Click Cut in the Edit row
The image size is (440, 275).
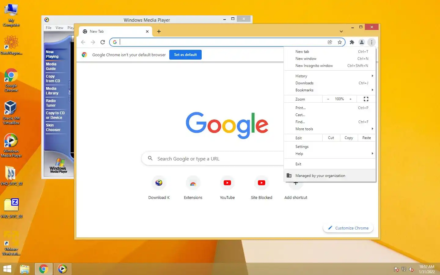coord(331,138)
